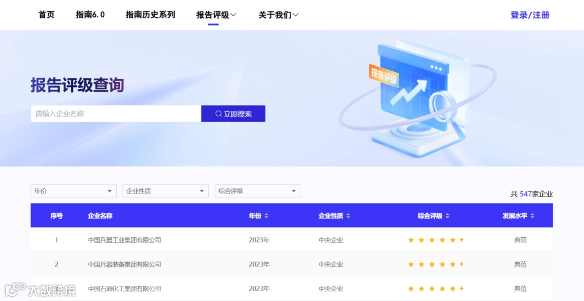Open the 首页 navigation item
Image resolution: width=584 pixels, height=301 pixels.
(47, 15)
